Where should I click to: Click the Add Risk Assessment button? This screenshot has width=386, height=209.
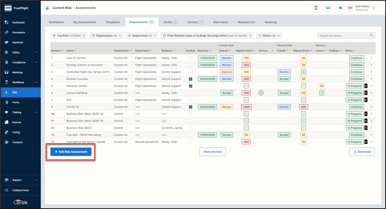(x=71, y=152)
